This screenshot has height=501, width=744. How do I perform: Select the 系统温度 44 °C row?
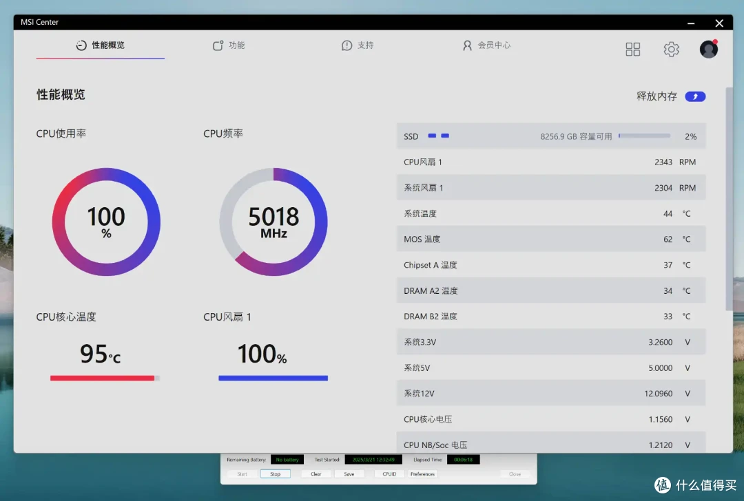(x=551, y=213)
